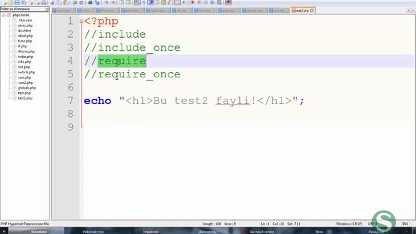Screen dimensions: 416x234
Task: Open Документы taskbar item
Action: point(207,231)
